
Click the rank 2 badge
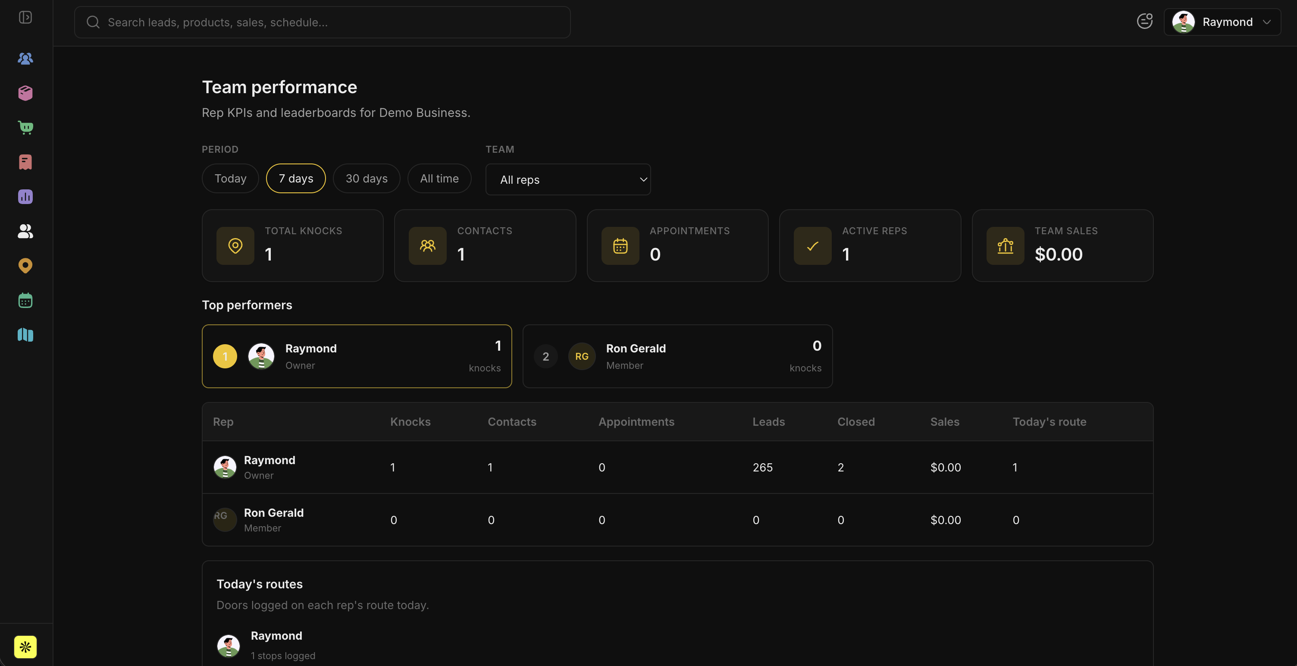[546, 356]
